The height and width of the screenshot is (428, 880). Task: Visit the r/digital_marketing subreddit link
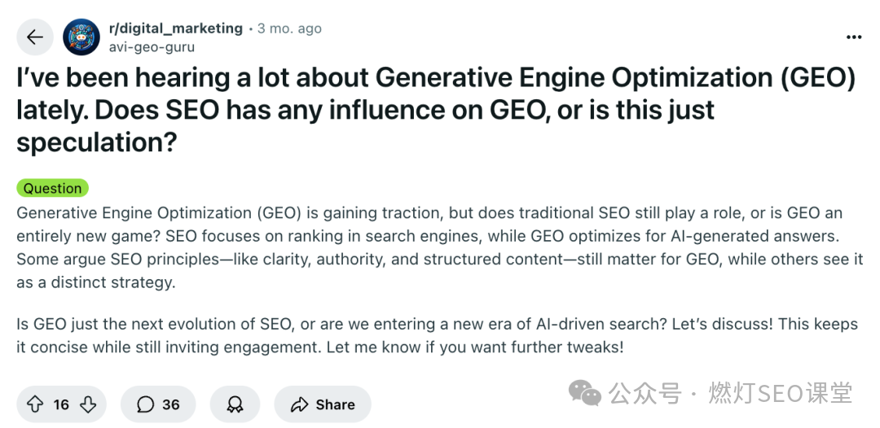[x=175, y=28]
